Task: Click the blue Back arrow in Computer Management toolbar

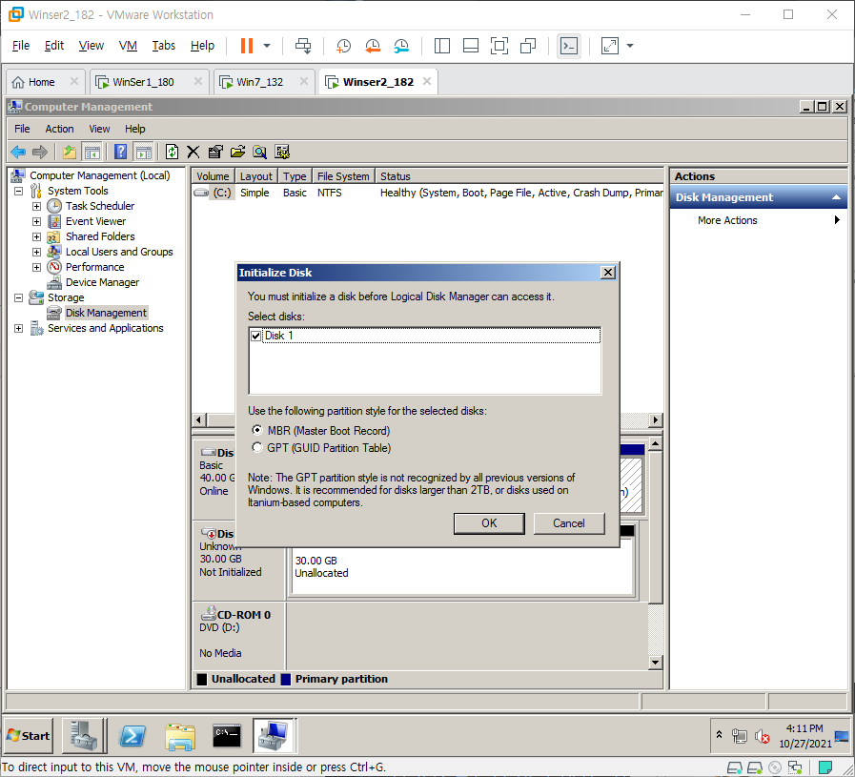Action: click(18, 152)
